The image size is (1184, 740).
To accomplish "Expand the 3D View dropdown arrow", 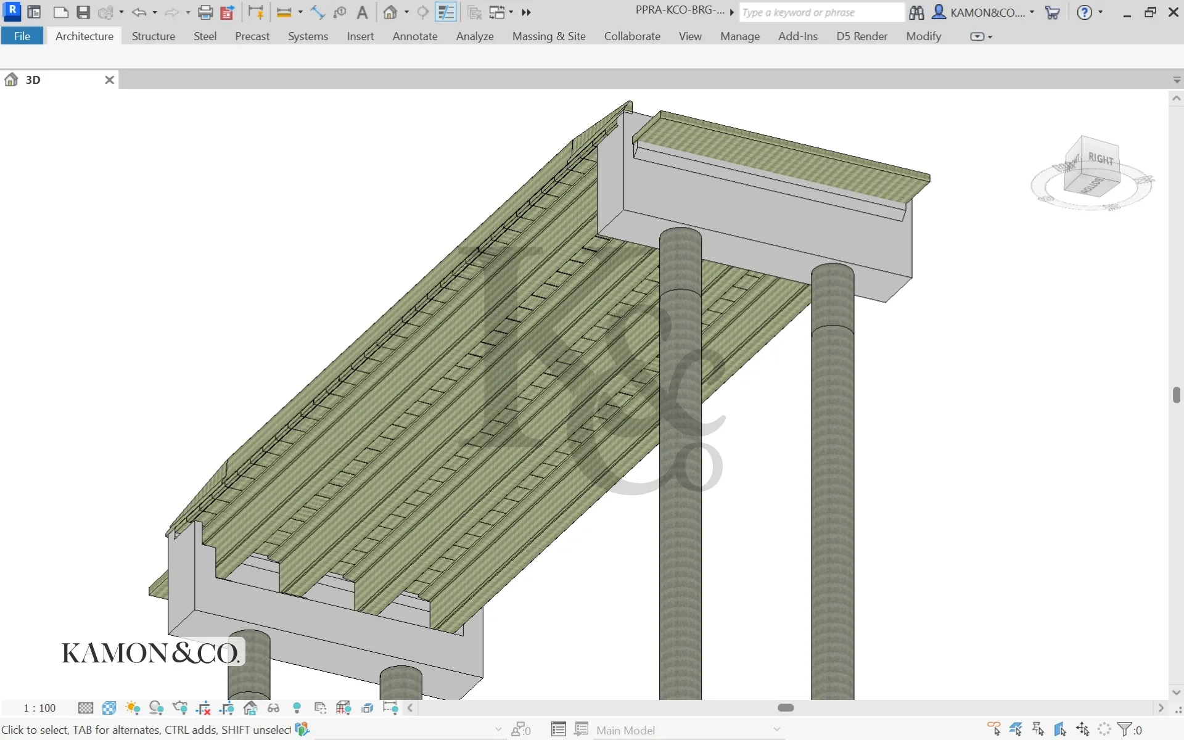I will click(x=406, y=12).
